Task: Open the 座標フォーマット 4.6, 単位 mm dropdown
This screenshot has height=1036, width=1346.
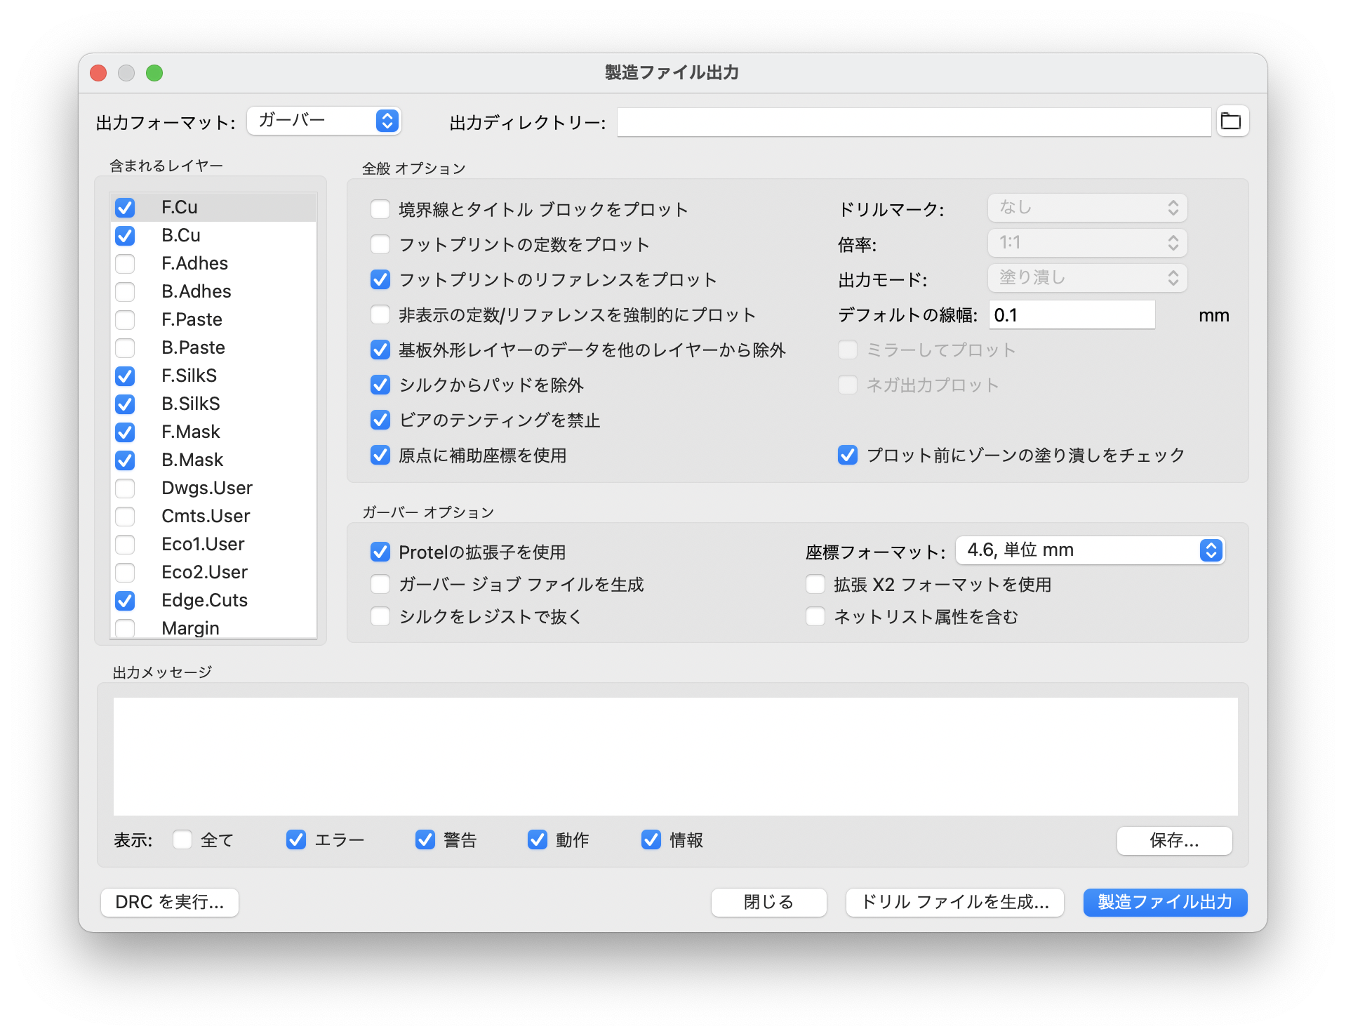Action: [1090, 550]
